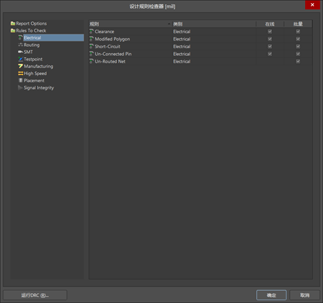Select the Un-Connected Pin rule text

pyautogui.click(x=113, y=54)
